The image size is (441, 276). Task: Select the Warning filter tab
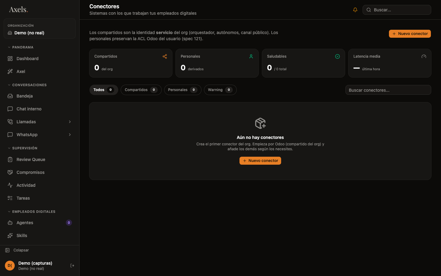[220, 90]
